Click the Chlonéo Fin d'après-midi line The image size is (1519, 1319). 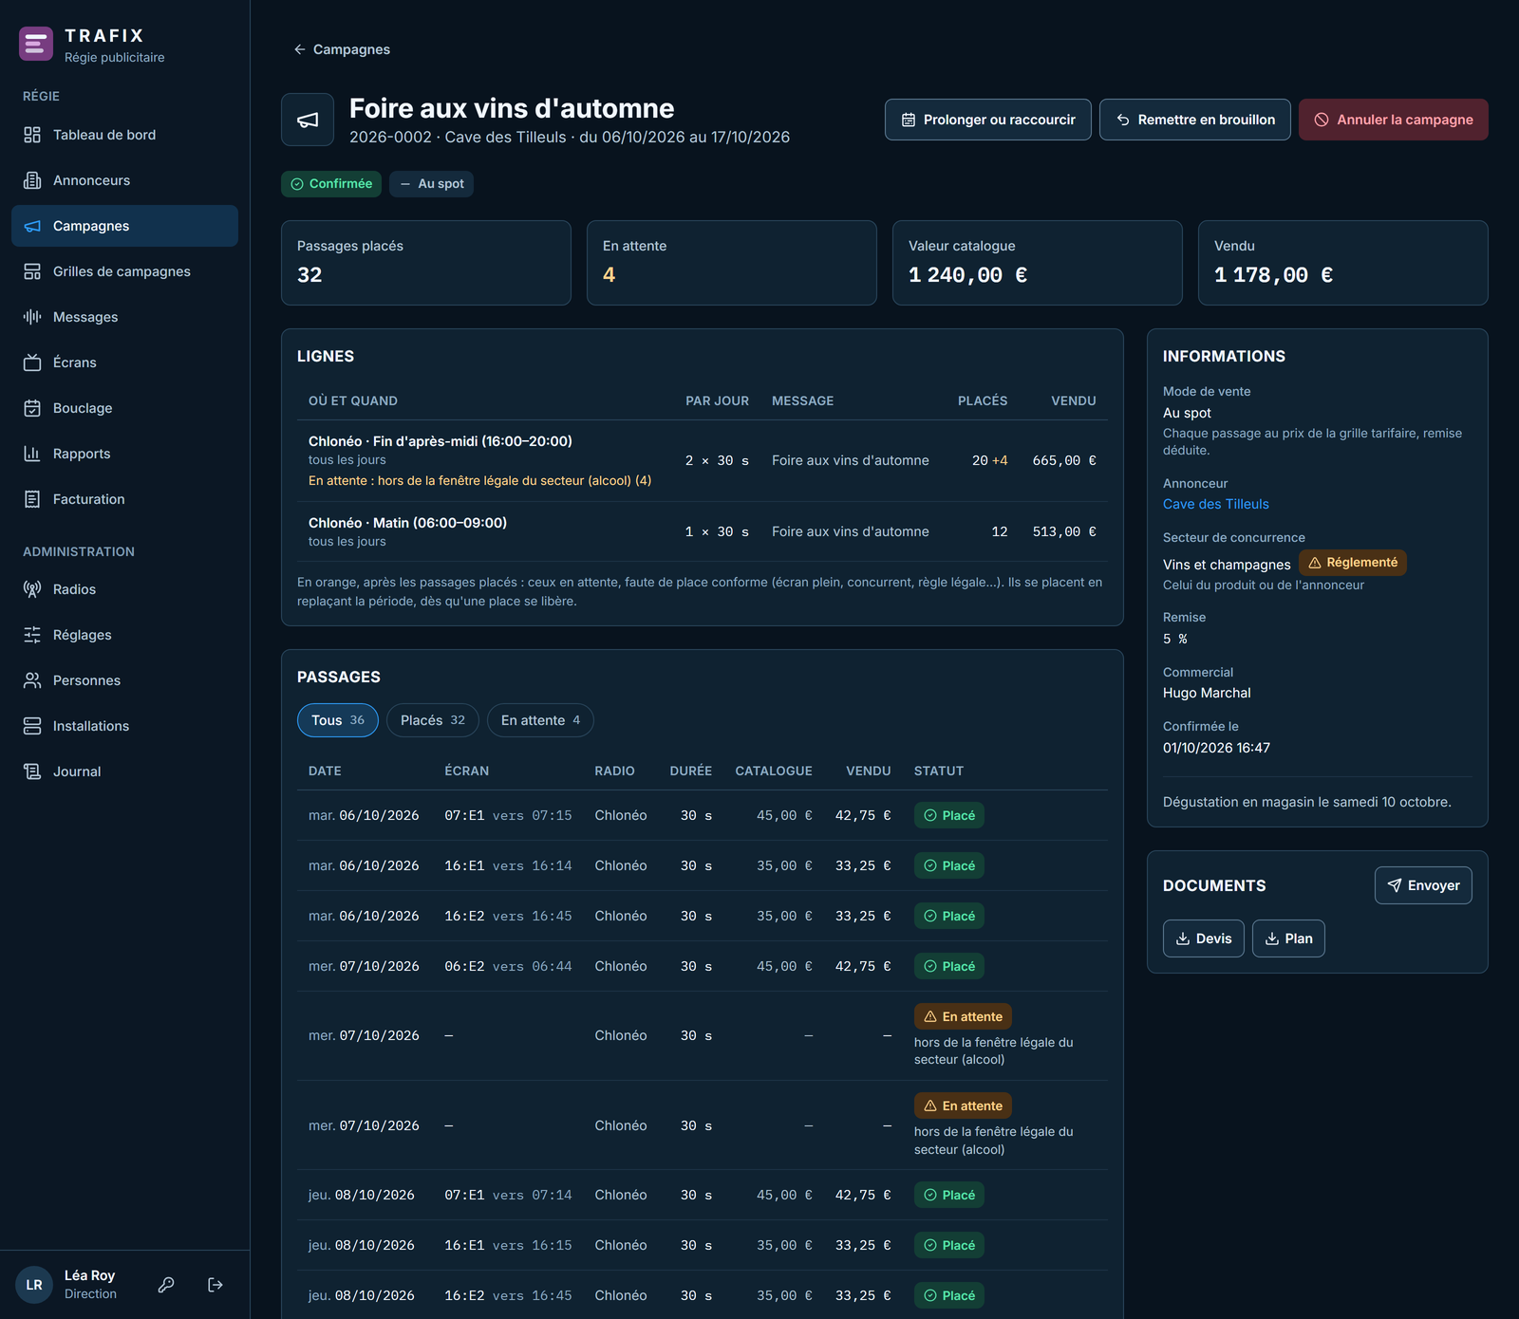pyautogui.click(x=703, y=460)
